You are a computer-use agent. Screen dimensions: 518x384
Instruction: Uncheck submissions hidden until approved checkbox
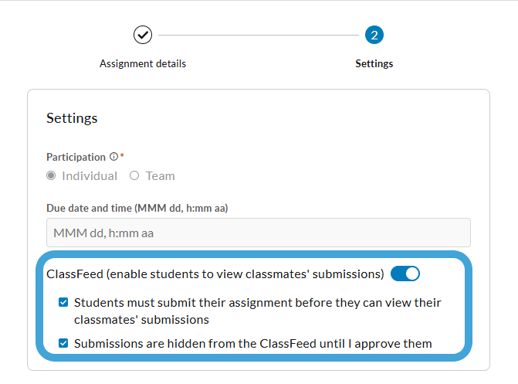click(63, 343)
